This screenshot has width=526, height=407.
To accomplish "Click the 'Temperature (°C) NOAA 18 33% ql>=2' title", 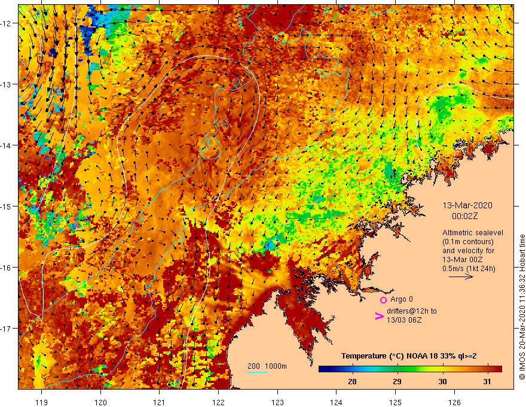I will coord(409,356).
